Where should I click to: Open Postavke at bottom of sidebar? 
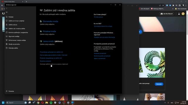click(11, 91)
